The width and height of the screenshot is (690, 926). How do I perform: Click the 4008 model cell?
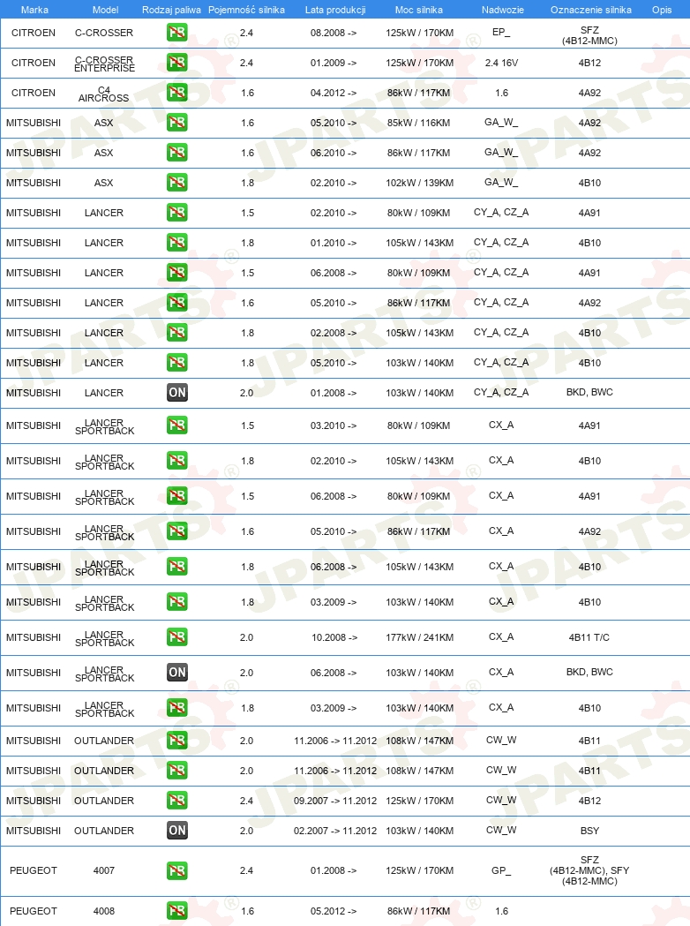104,911
